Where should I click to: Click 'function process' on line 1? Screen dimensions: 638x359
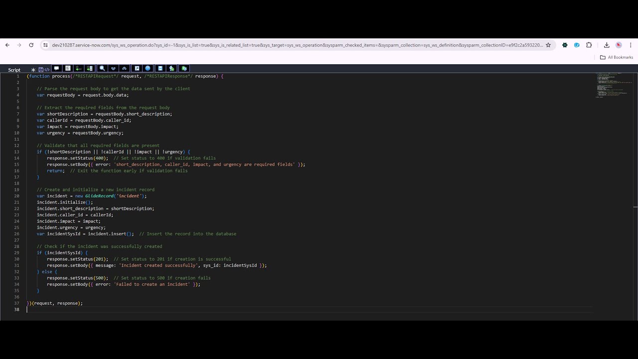pyautogui.click(x=49, y=76)
